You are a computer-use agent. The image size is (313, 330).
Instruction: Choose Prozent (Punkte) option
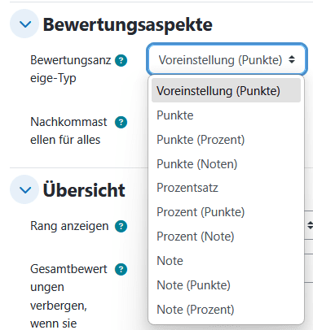(x=226, y=212)
